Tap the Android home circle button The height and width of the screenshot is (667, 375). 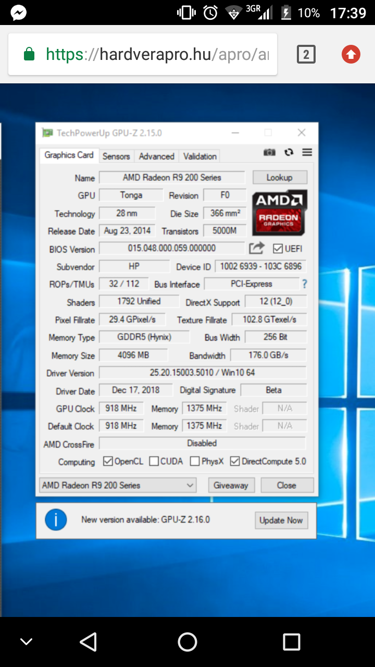[187, 642]
